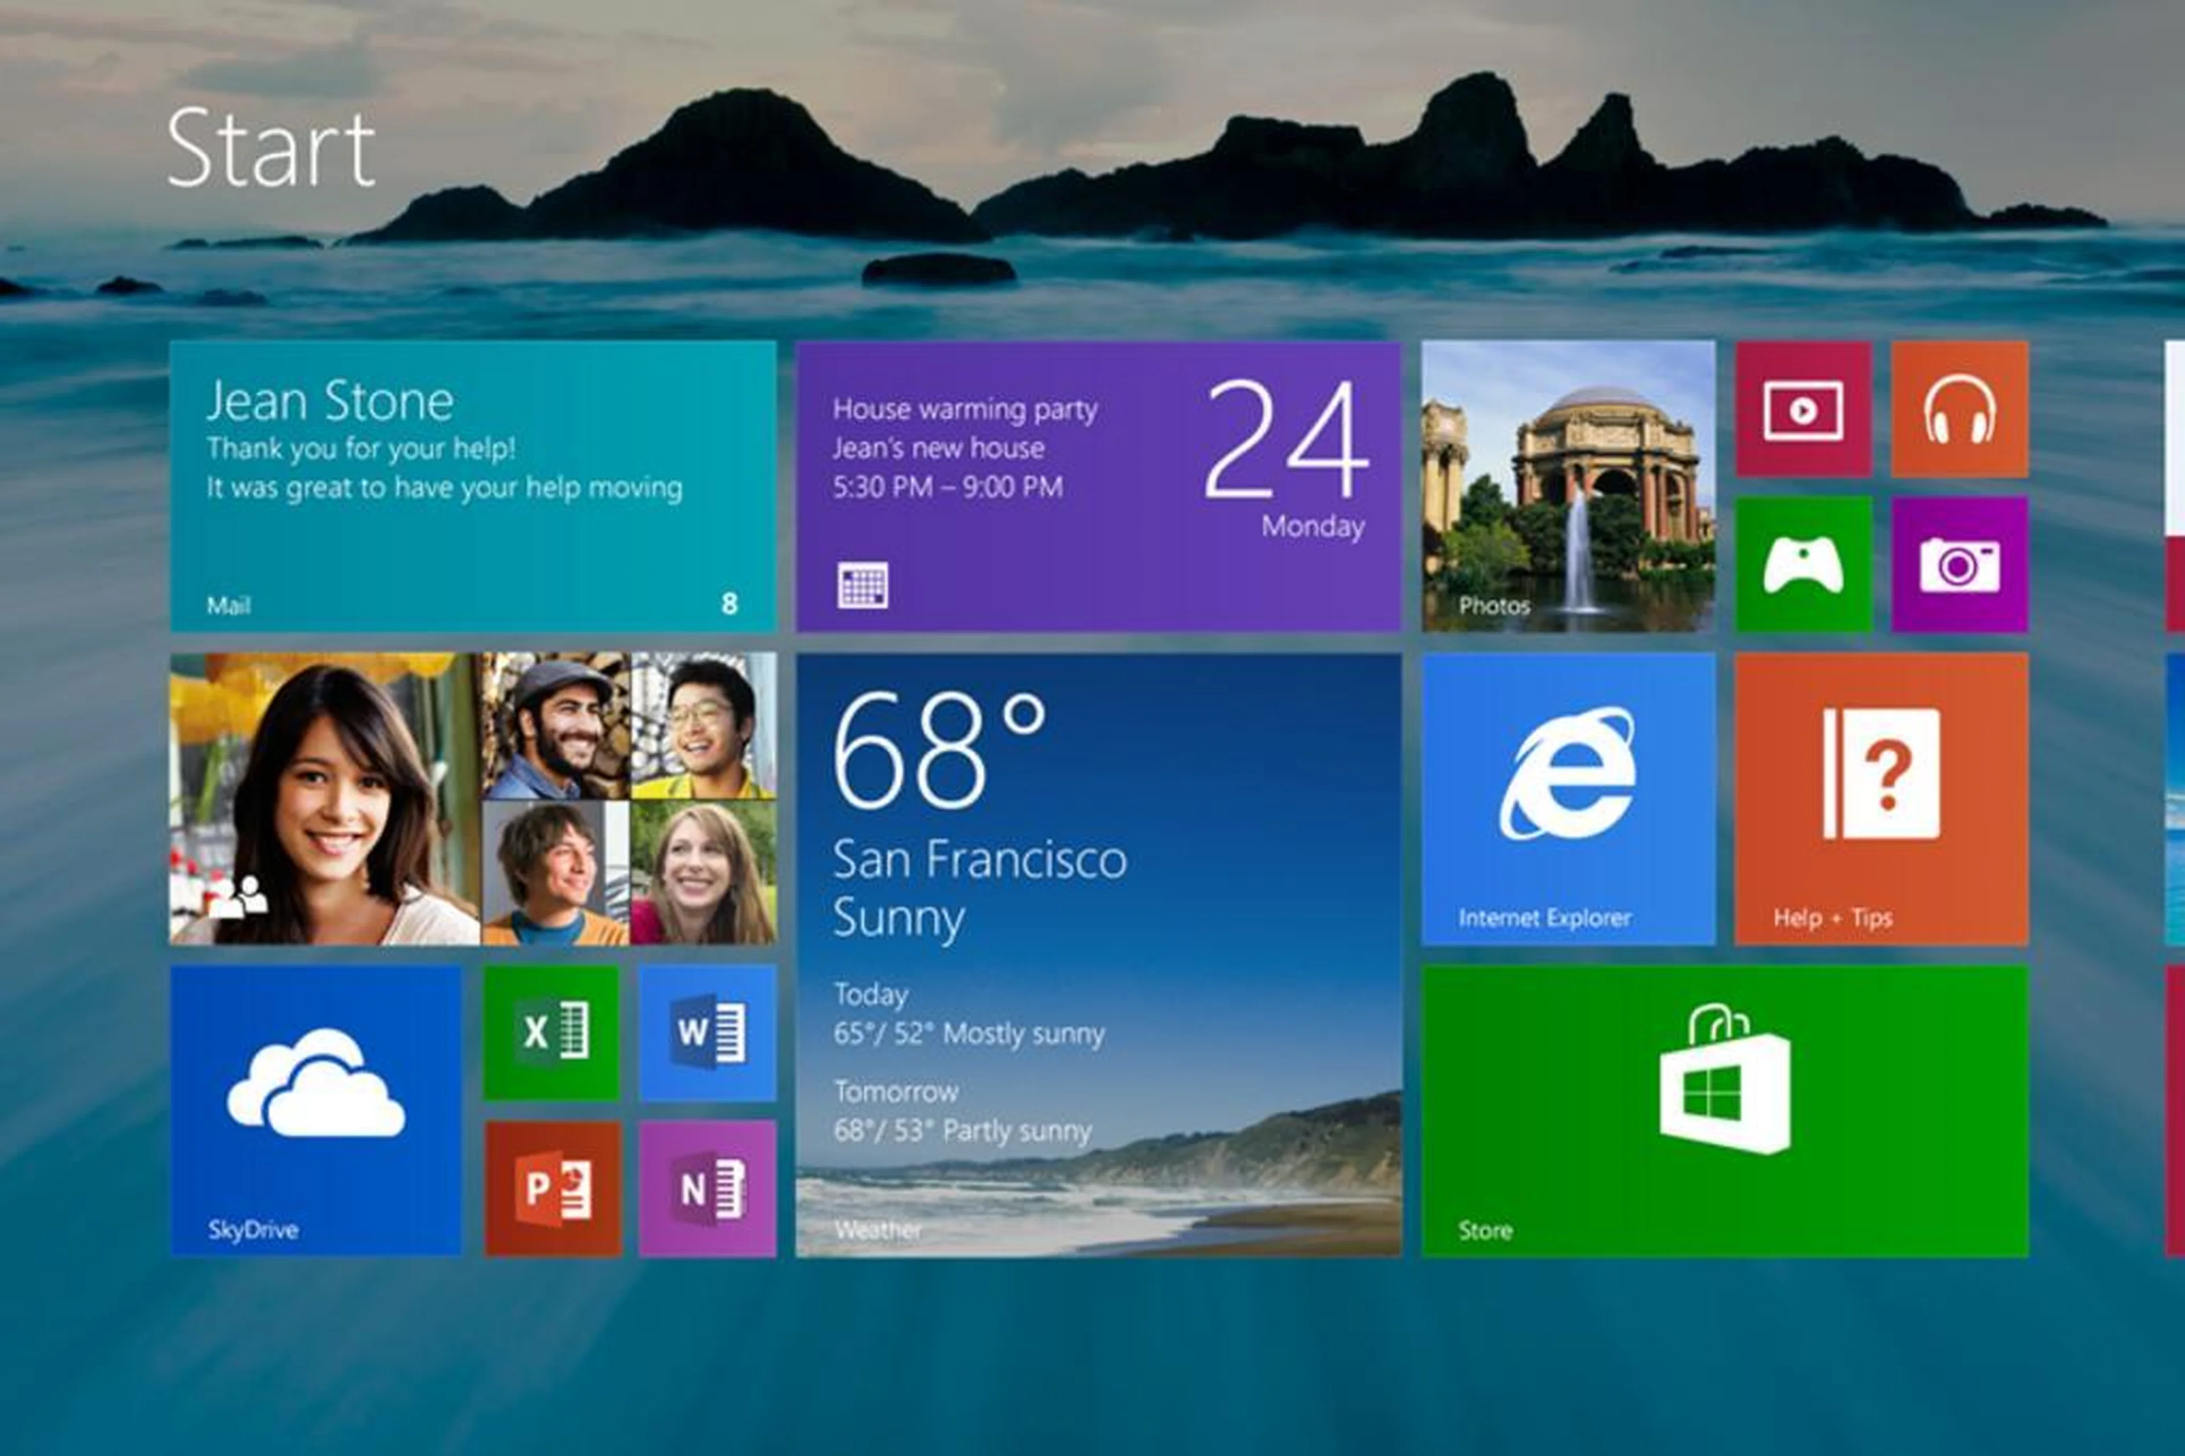Launch Word tile

click(x=707, y=1034)
